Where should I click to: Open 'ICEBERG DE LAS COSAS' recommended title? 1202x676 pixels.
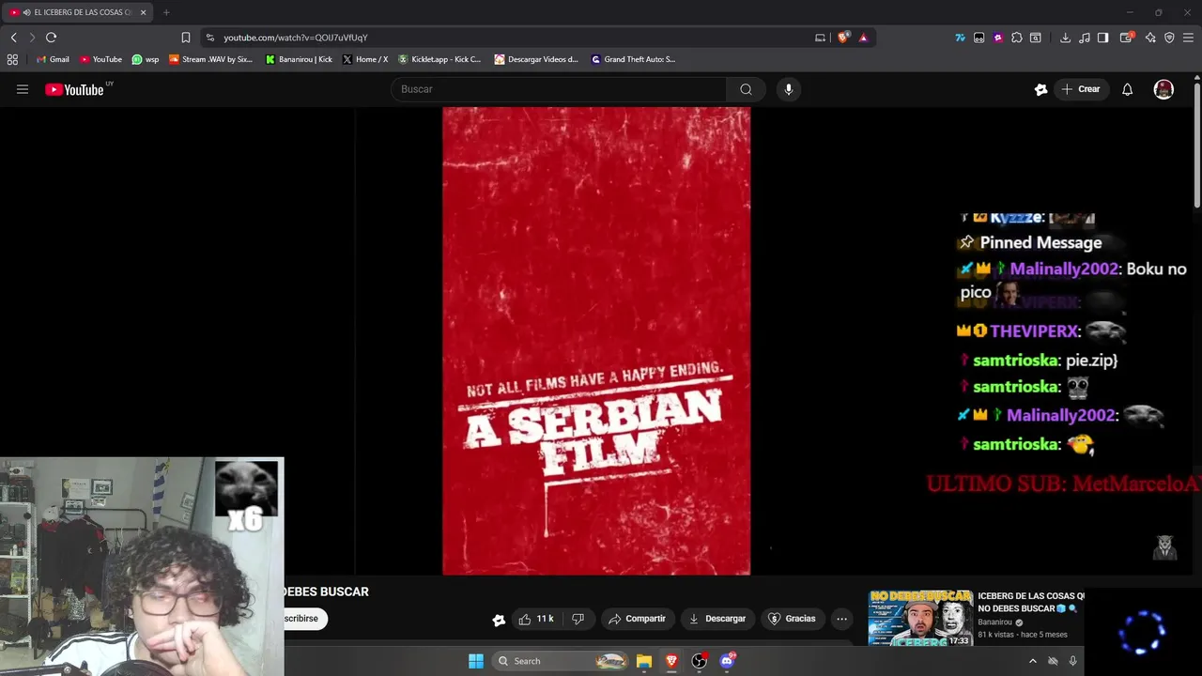point(1031,602)
